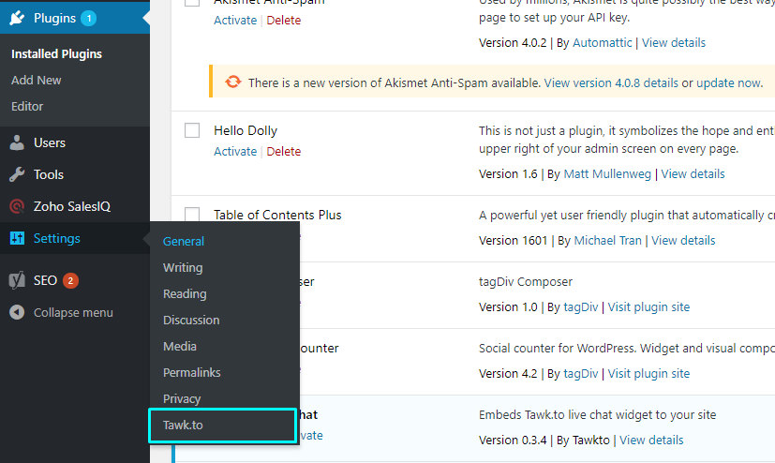View details for Tawk.to plugin
Image resolution: width=775 pixels, height=463 pixels.
pos(651,440)
